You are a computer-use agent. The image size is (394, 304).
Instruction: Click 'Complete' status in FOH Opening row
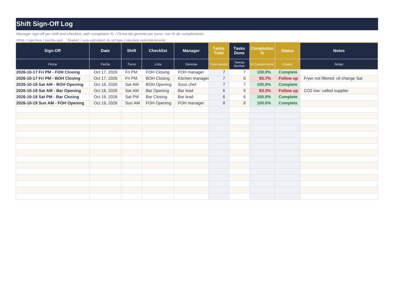click(x=288, y=103)
